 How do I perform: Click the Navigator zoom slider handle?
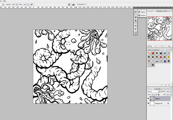pyautogui.click(x=162, y=46)
